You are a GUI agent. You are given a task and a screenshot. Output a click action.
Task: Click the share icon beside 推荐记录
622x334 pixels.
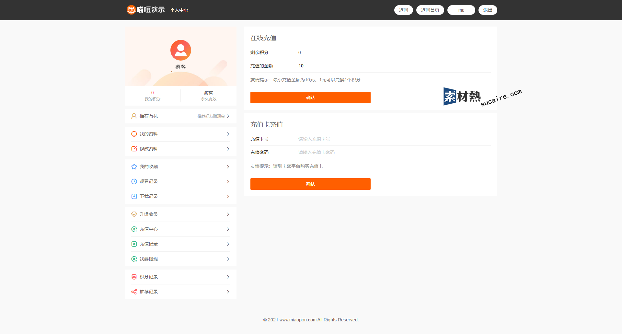tap(134, 292)
